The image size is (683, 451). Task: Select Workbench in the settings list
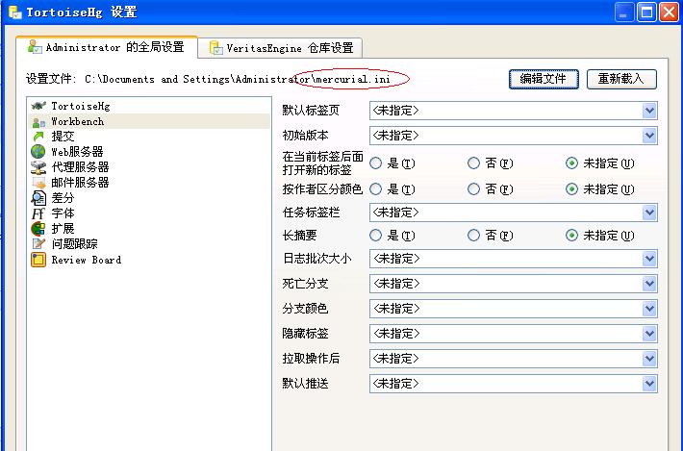(x=149, y=121)
